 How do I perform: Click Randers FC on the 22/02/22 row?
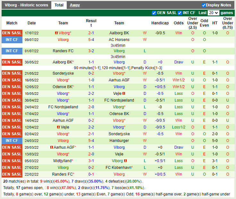62,174
